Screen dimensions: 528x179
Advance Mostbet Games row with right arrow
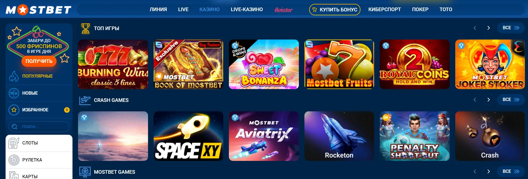pyautogui.click(x=488, y=171)
